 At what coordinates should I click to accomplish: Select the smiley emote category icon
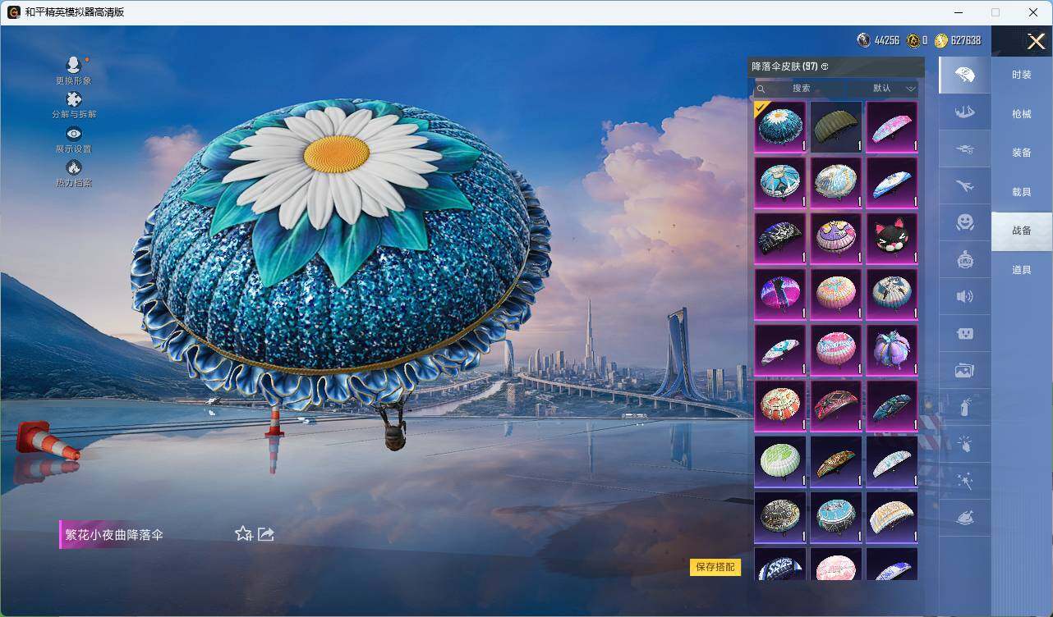[x=965, y=222]
